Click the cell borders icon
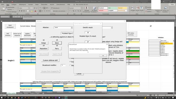 (x=28, y=11)
